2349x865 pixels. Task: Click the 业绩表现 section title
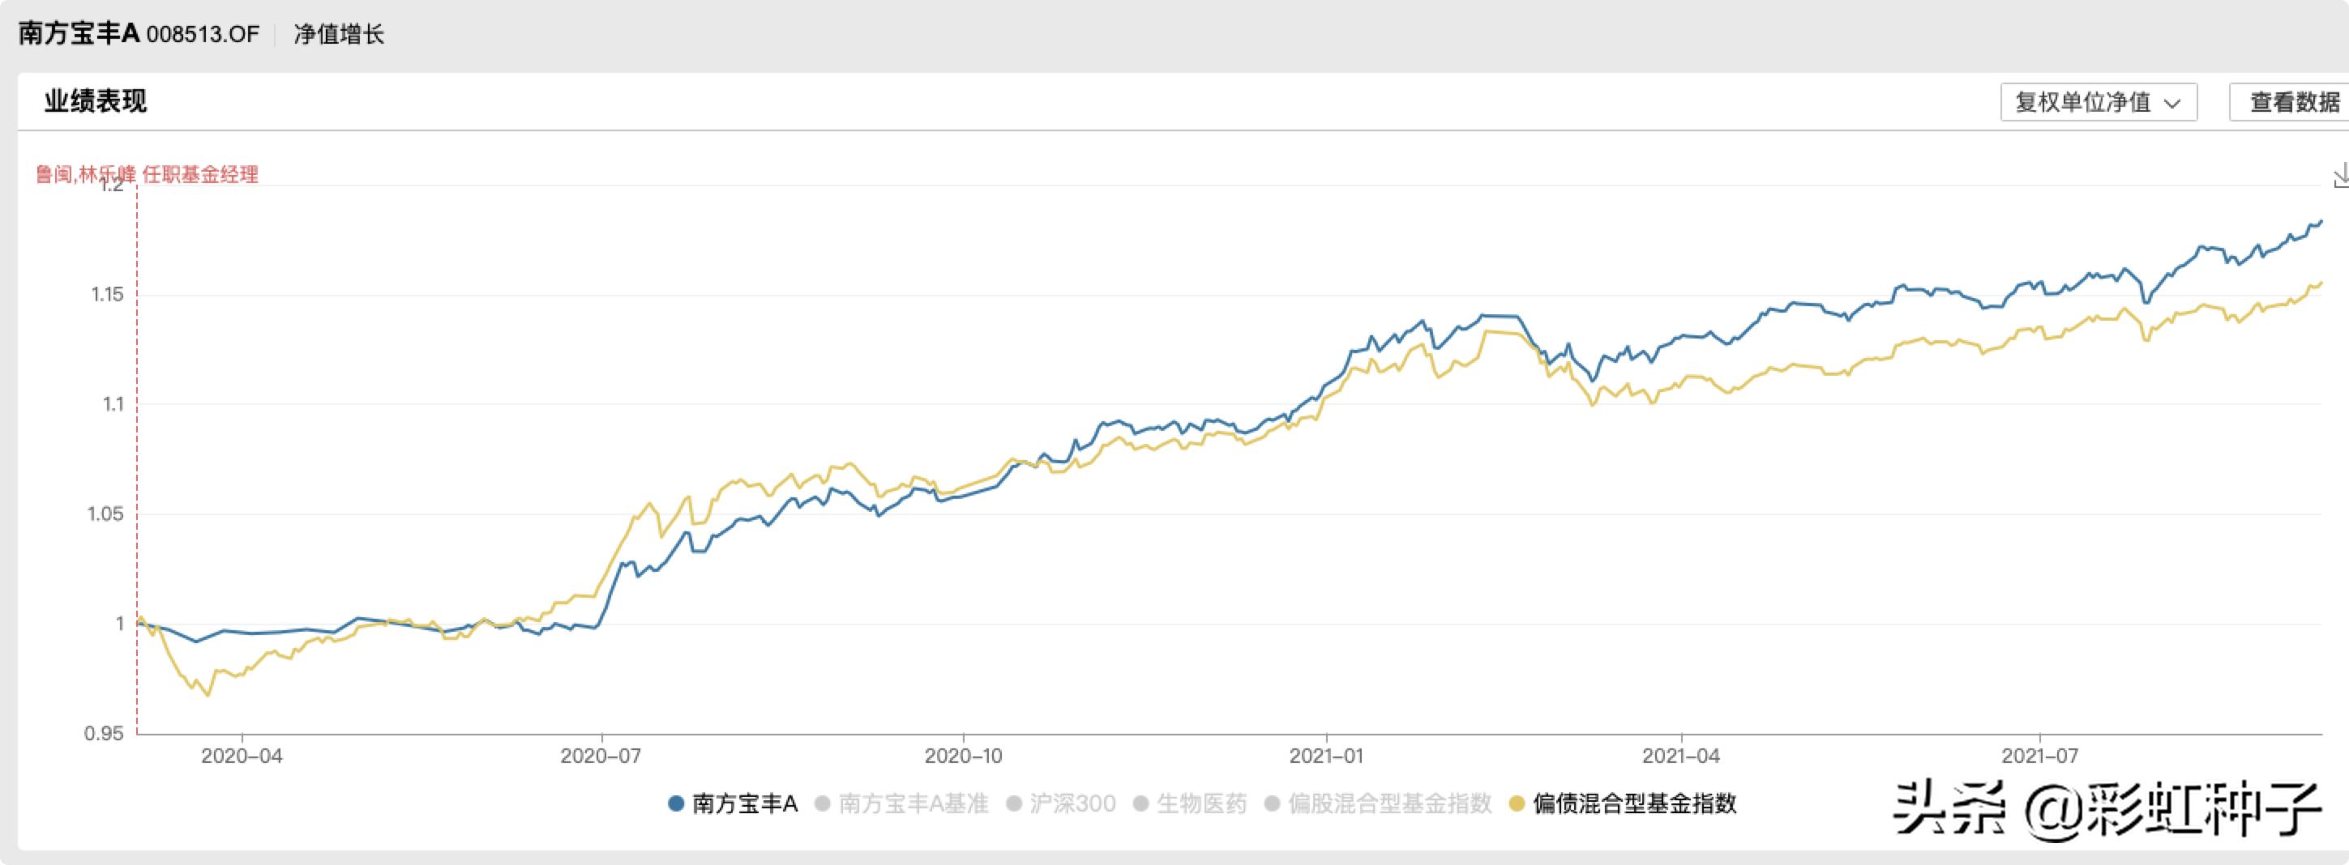tap(96, 101)
